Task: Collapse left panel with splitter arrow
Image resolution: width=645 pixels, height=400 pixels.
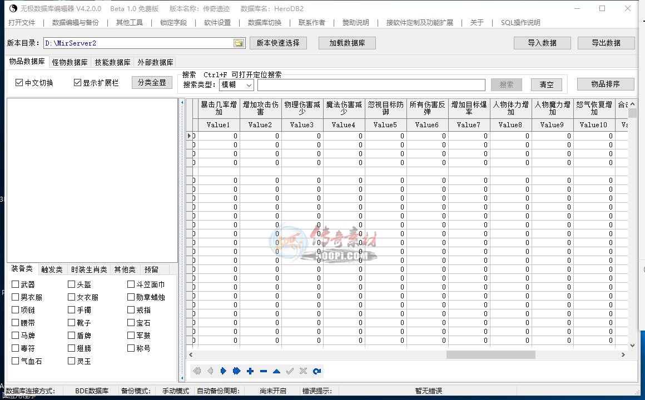Action: (182, 102)
